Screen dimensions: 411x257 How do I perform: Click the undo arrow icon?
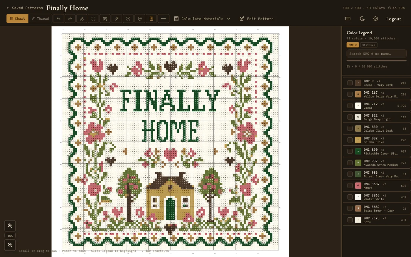point(59,19)
